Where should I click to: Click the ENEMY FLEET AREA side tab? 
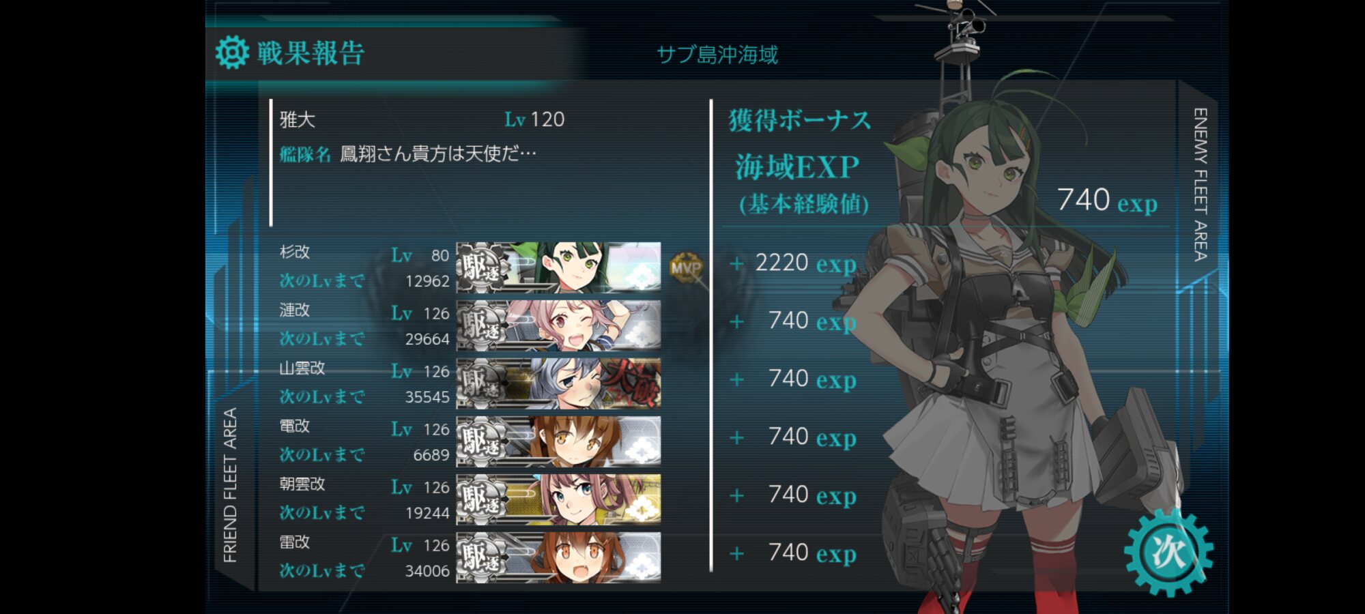tap(1199, 184)
